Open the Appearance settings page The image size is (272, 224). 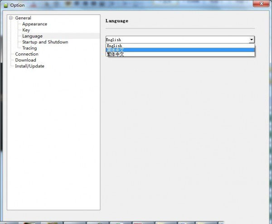pos(35,24)
